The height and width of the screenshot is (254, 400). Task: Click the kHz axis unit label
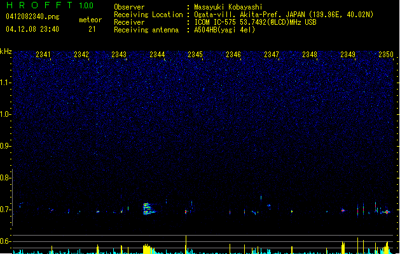pos(6,51)
